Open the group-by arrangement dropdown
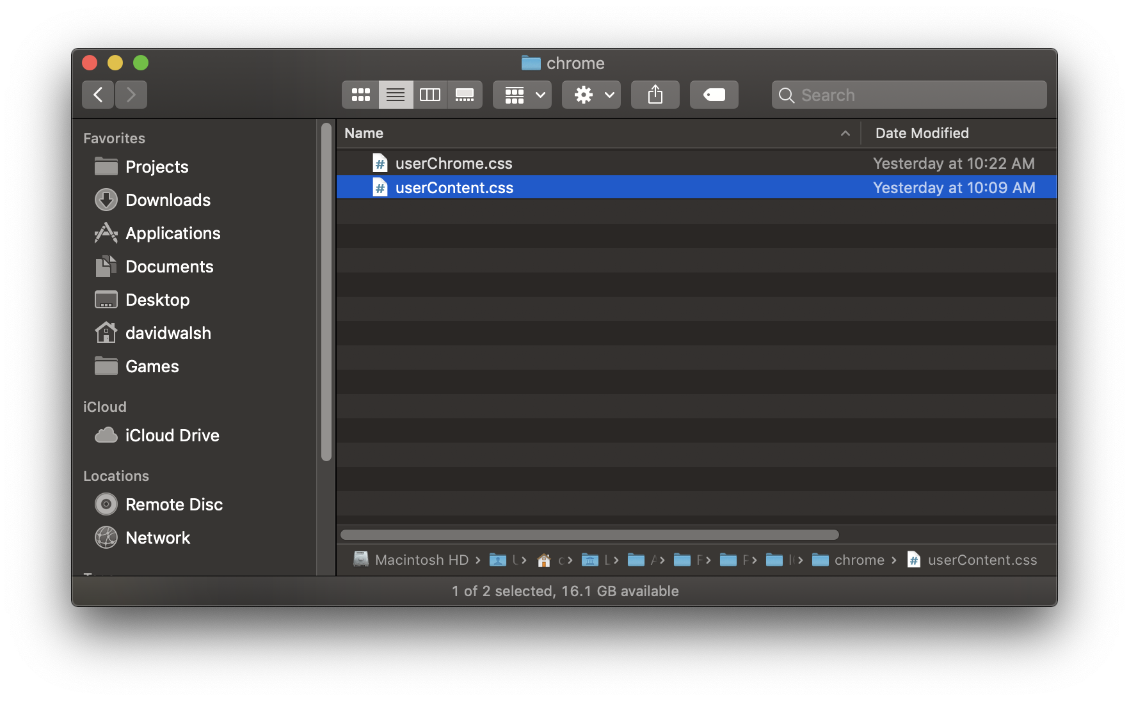The image size is (1129, 701). click(x=522, y=95)
